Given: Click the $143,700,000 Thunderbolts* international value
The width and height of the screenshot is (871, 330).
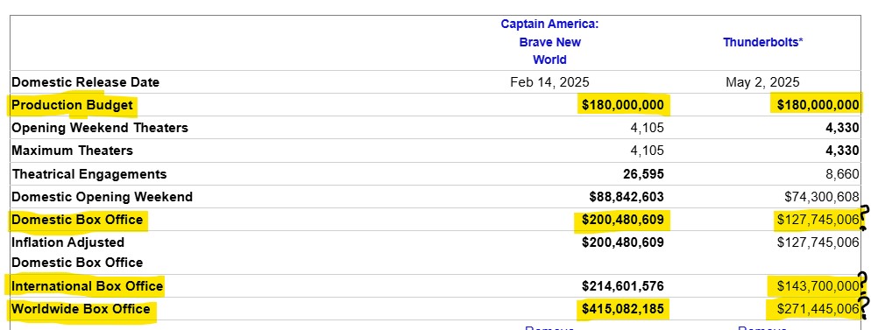Looking at the screenshot, I should point(818,286).
